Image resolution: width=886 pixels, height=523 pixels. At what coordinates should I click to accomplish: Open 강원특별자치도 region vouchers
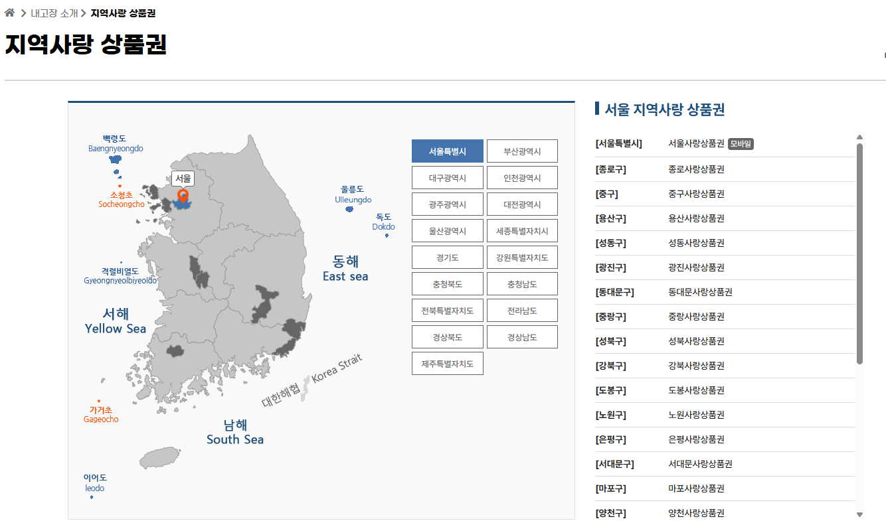[522, 258]
